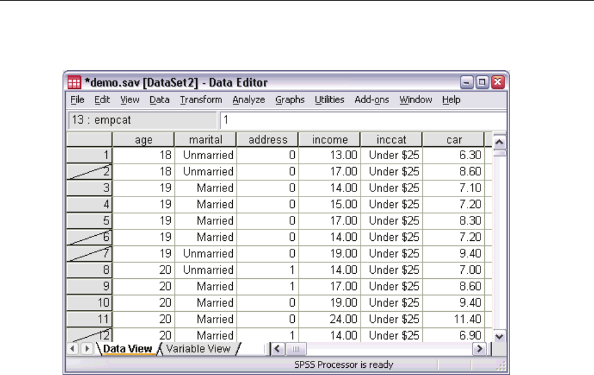The height and width of the screenshot is (375, 594).
Task: Select row header 5
Action: (90, 220)
